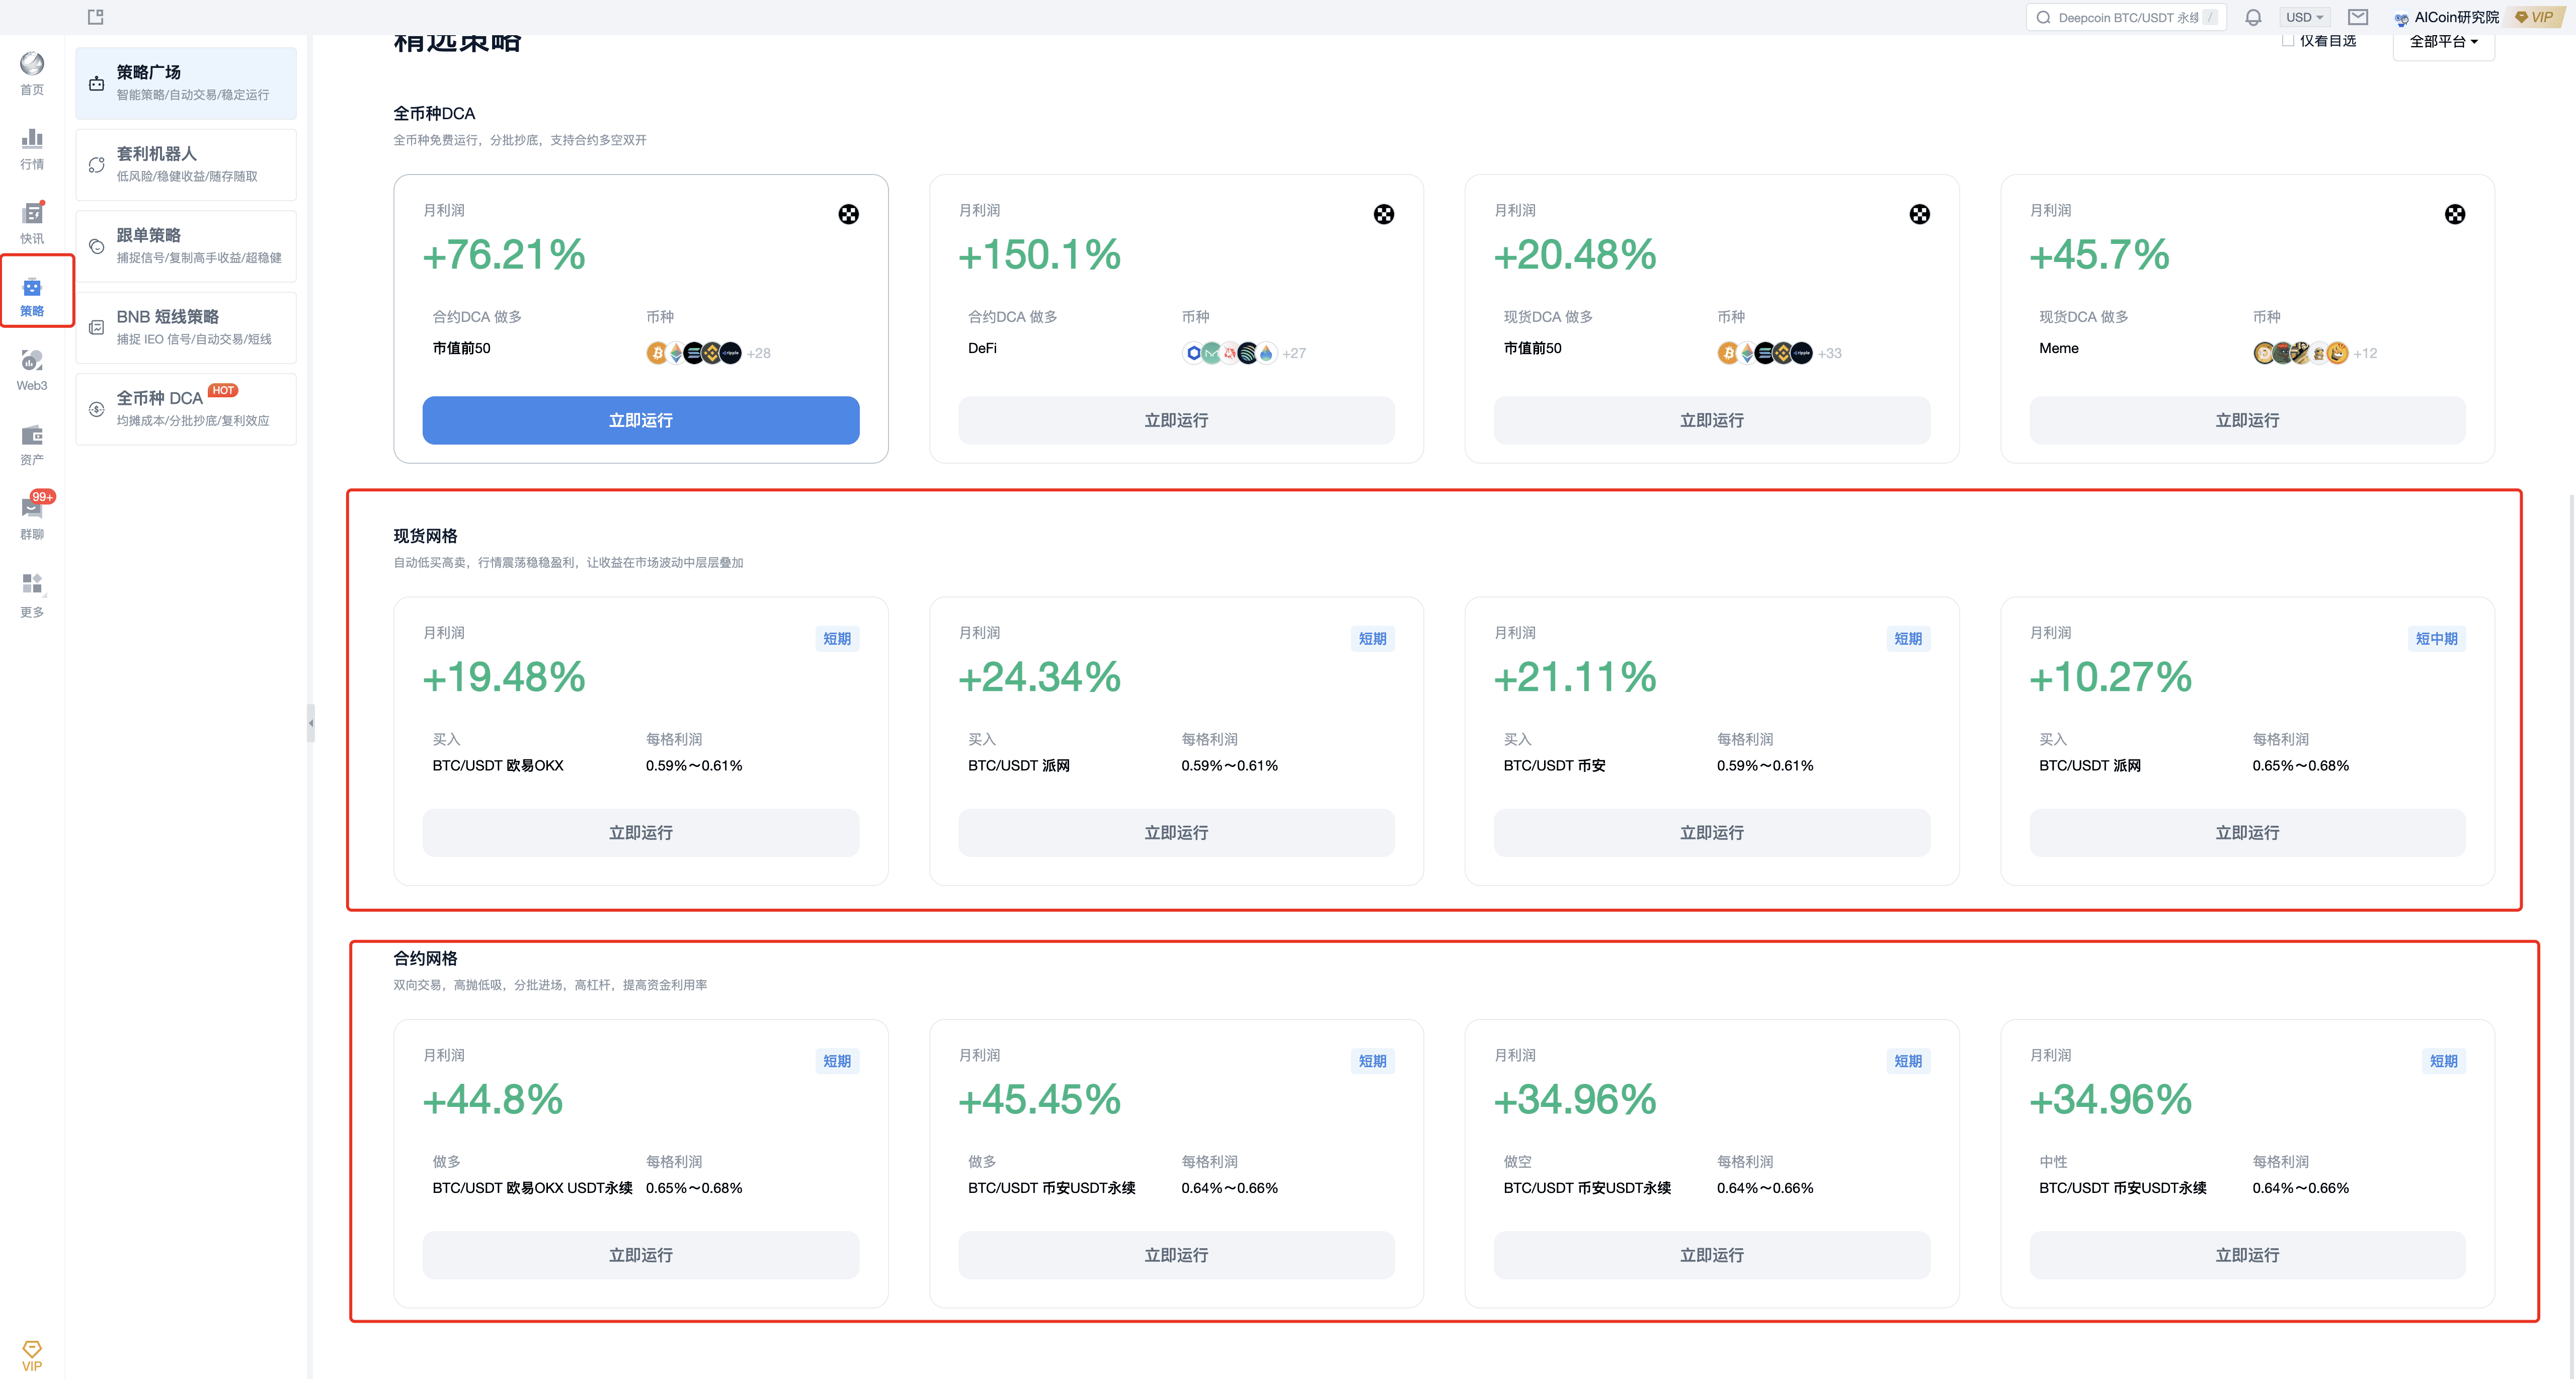Open 跟单策略 menu item
The width and height of the screenshot is (2576, 1379).
point(186,246)
